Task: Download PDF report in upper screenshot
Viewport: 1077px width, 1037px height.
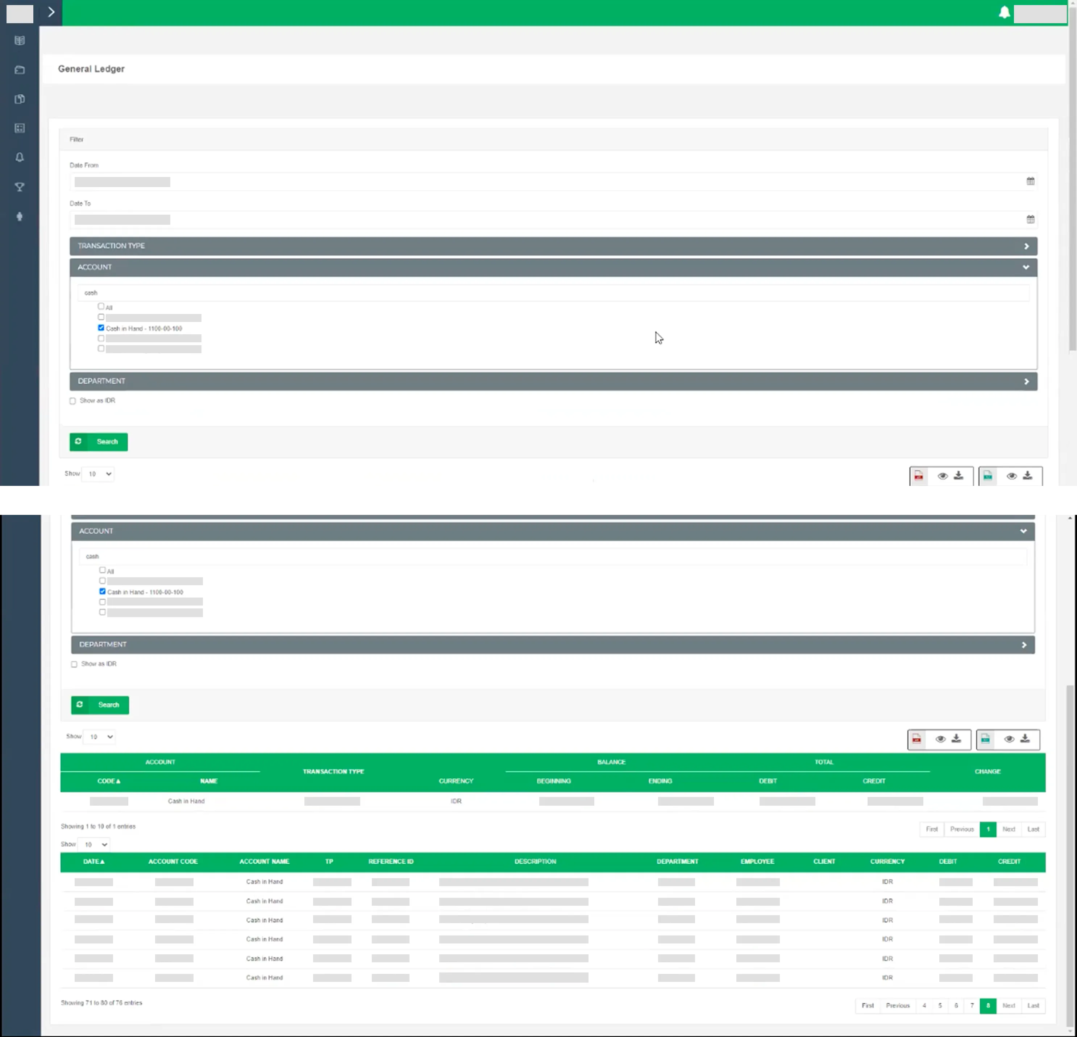Action: coord(959,476)
